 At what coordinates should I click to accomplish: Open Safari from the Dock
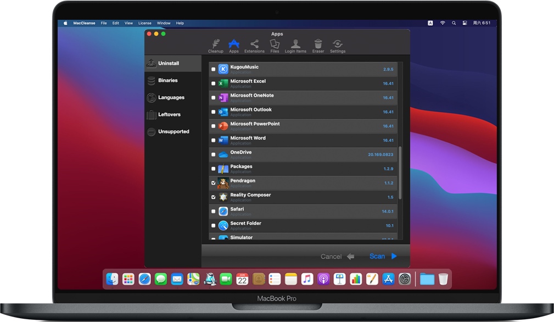(144, 279)
